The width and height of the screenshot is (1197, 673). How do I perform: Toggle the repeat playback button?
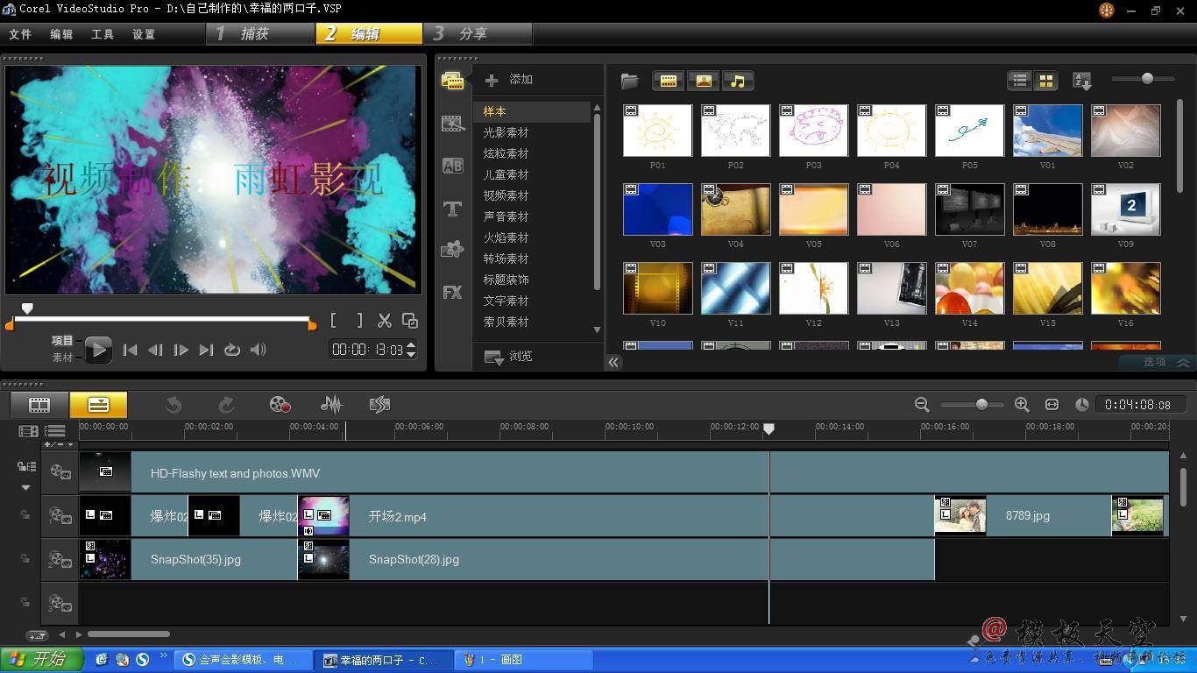[x=231, y=350]
